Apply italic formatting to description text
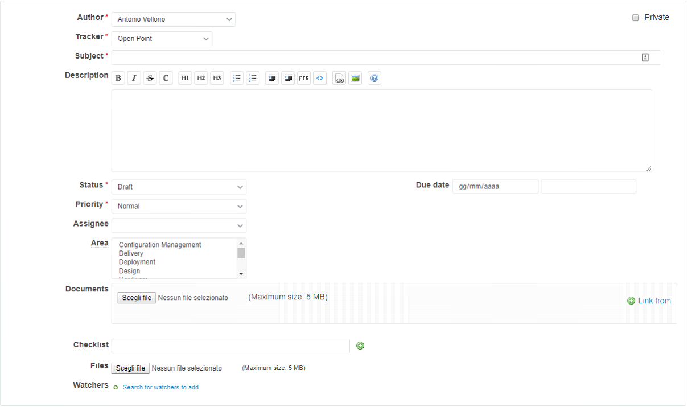This screenshot has height=407, width=688. click(x=134, y=78)
